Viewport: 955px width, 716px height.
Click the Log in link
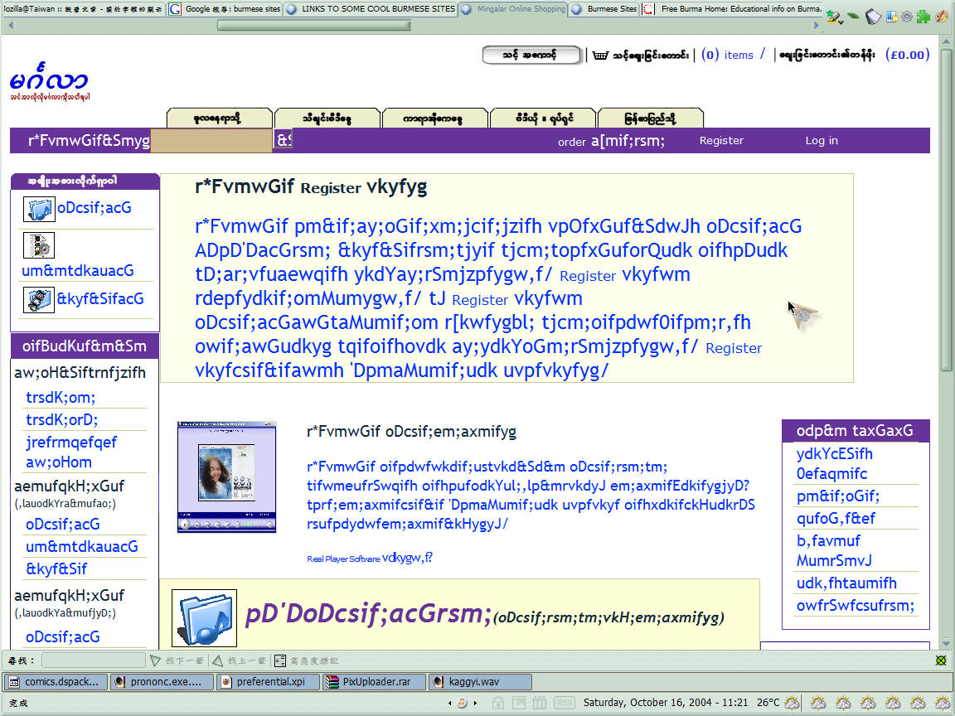click(x=822, y=141)
